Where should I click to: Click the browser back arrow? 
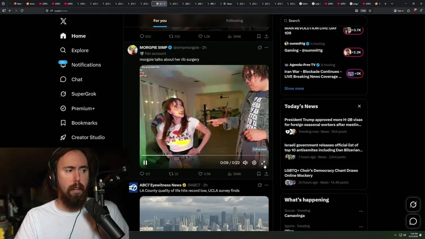[x=10, y=11]
